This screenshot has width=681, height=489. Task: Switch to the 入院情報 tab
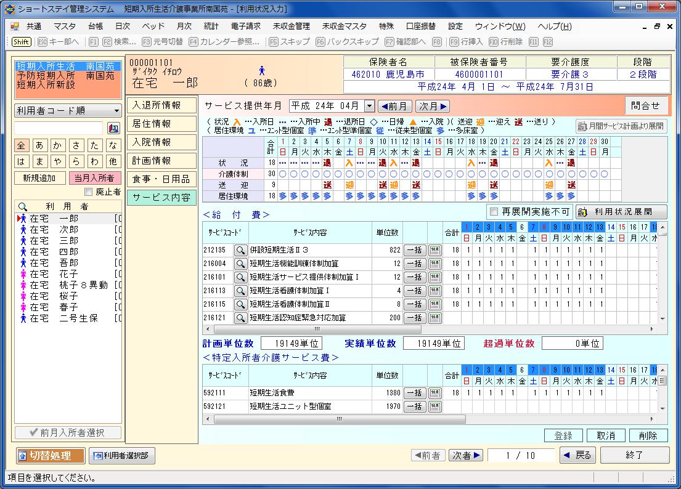coord(161,142)
